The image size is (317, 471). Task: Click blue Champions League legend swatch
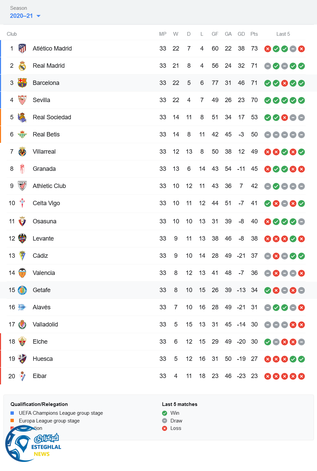pos(12,413)
